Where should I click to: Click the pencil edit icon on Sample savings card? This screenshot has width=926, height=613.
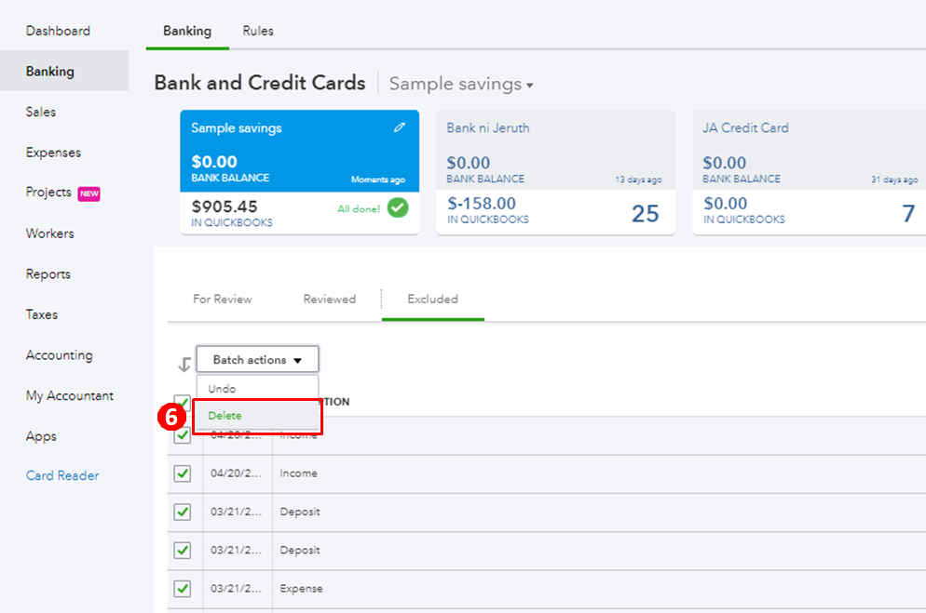pos(400,128)
